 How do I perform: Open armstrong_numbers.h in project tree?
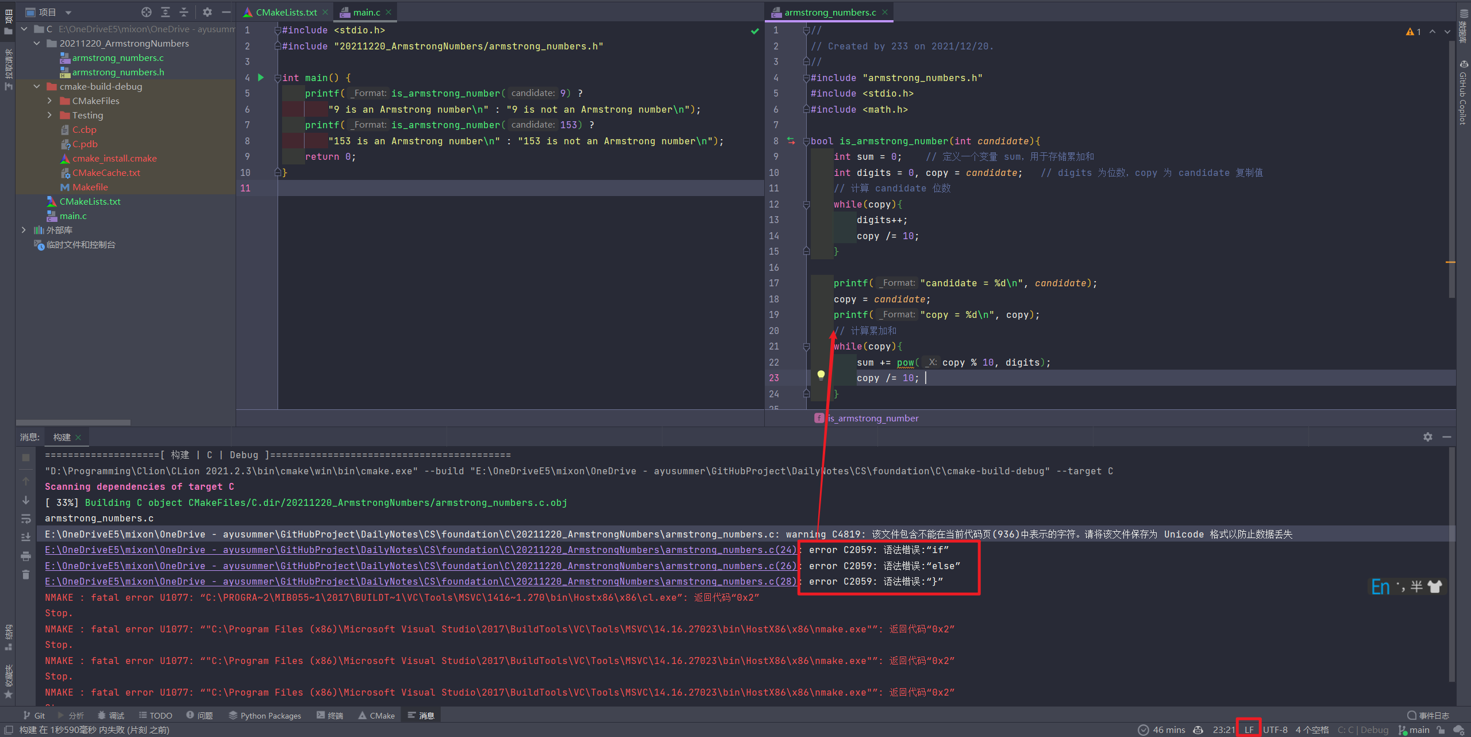pyautogui.click(x=118, y=72)
